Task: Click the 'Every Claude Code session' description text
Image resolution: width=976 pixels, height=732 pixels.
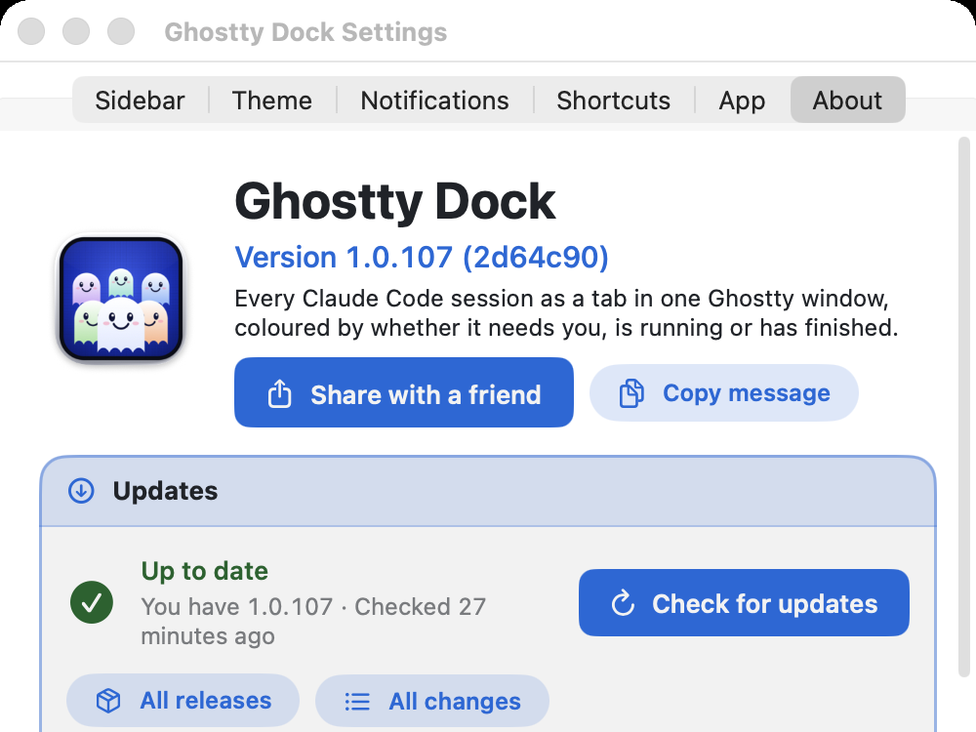Action: click(x=566, y=313)
